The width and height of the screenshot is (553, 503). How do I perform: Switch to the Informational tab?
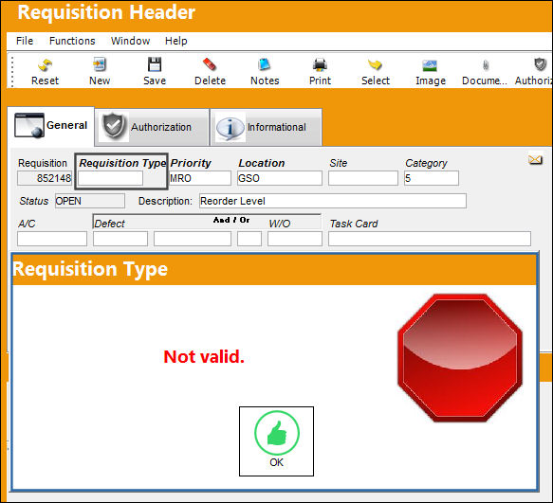[x=266, y=127]
